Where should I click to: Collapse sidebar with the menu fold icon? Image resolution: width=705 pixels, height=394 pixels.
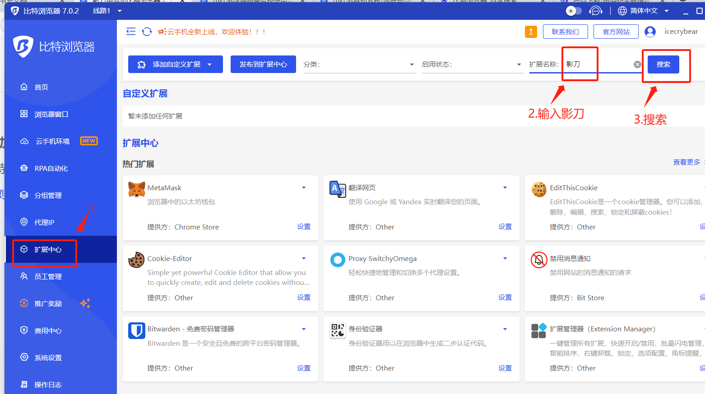click(x=131, y=32)
